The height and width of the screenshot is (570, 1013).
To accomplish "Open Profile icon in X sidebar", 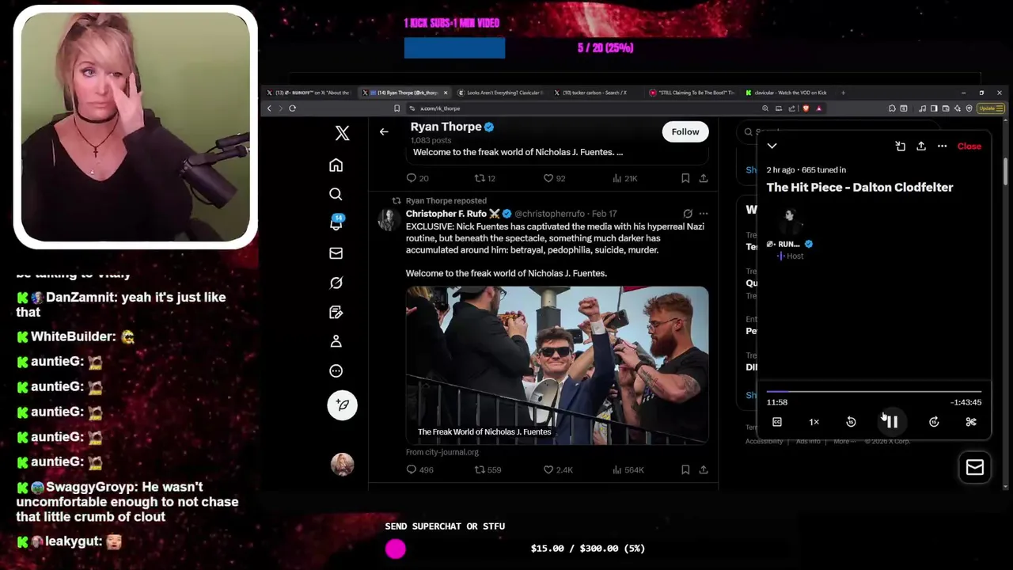I will point(336,341).
